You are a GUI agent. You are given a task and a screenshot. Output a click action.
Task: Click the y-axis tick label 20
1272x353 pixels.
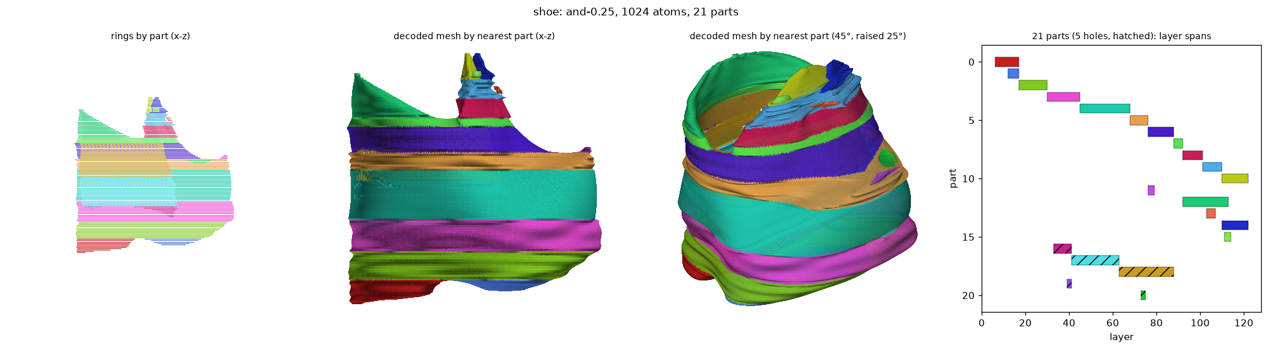click(x=969, y=295)
